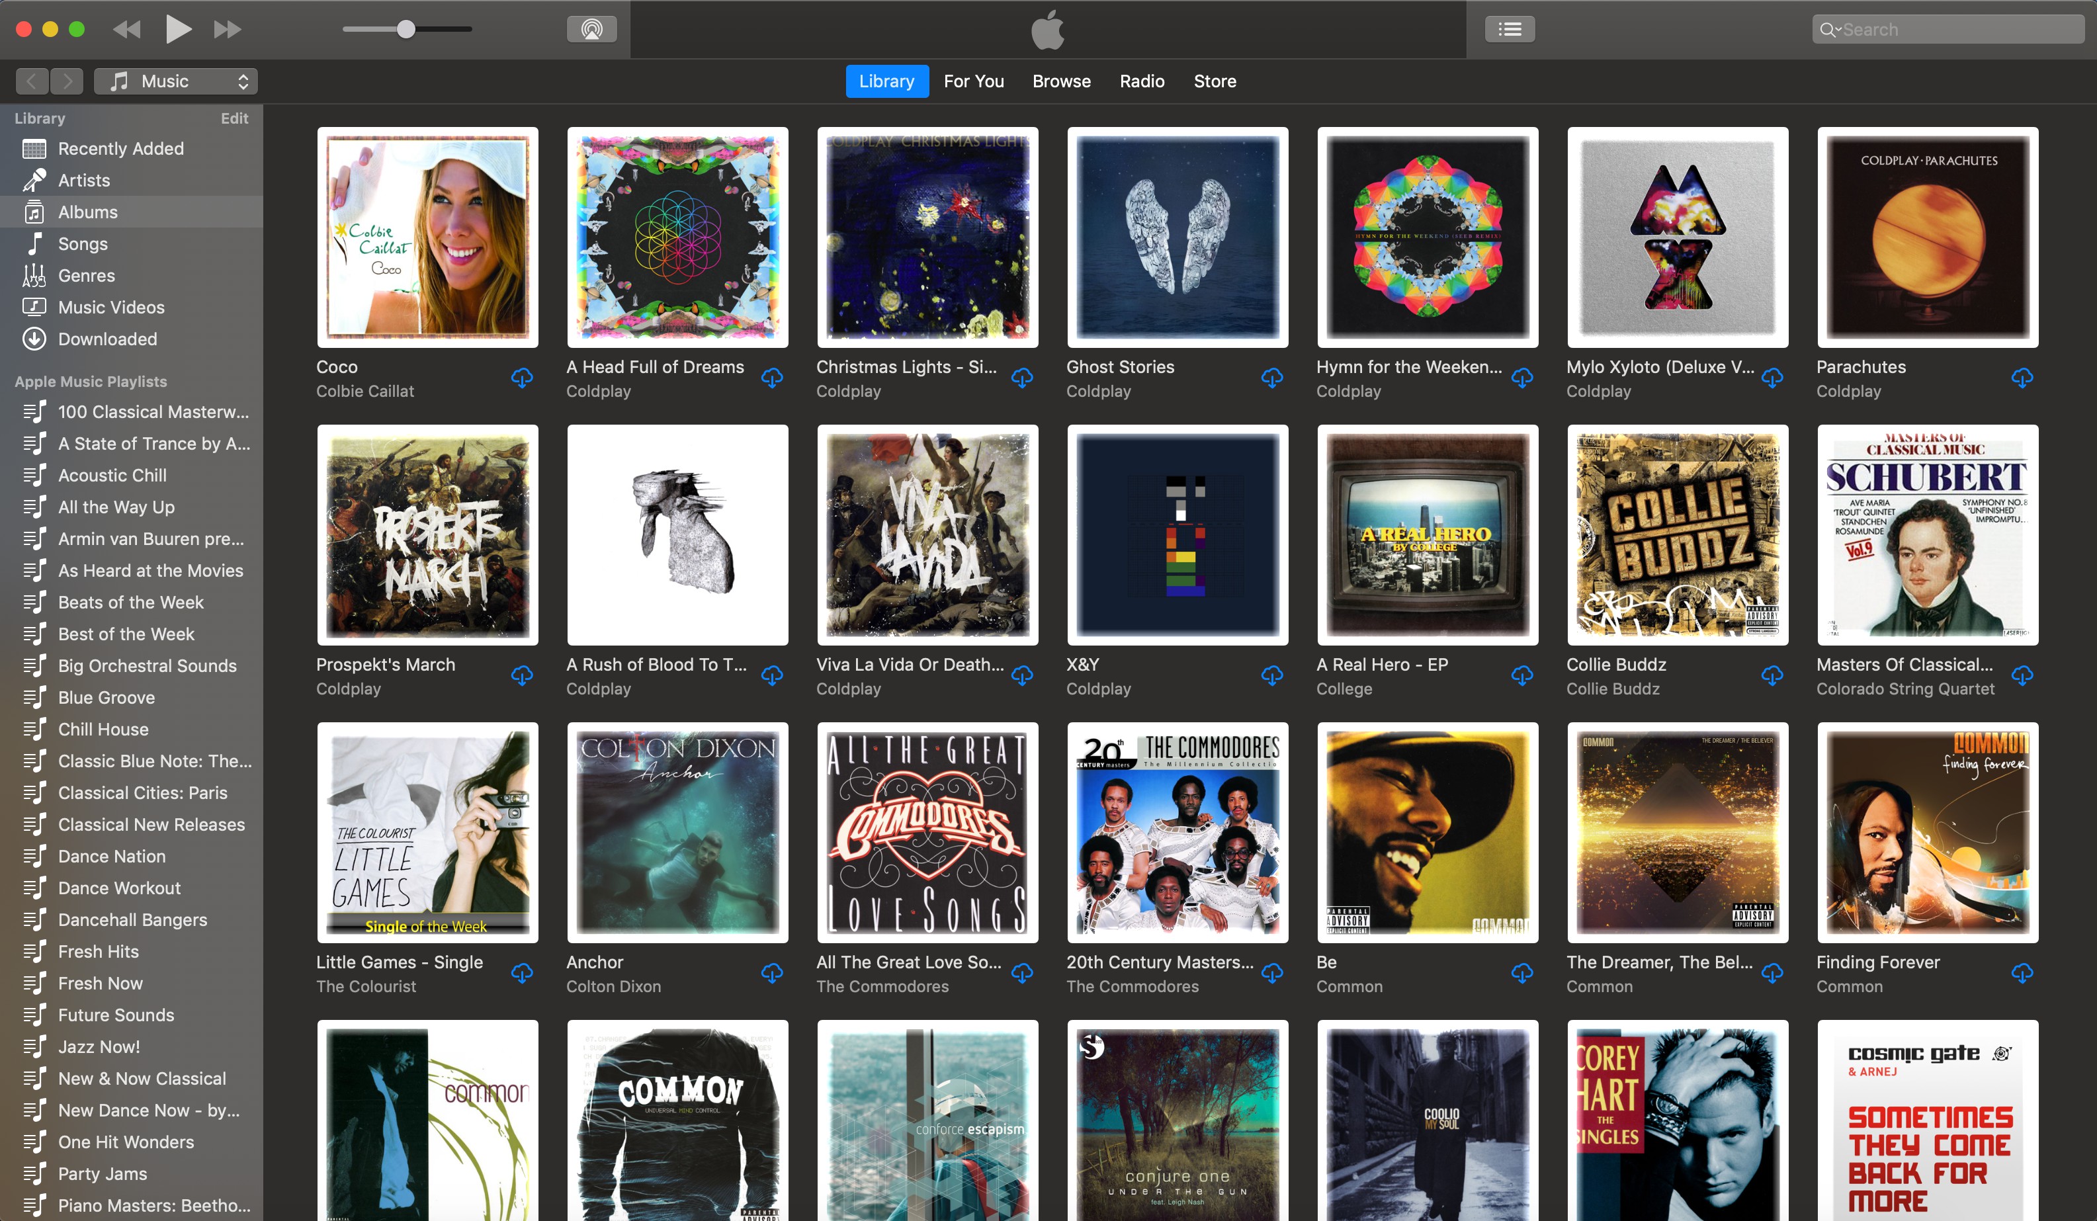Viewport: 2097px width, 1221px height.
Task: Download Masters Of Classical cloud icon
Action: point(2022,675)
